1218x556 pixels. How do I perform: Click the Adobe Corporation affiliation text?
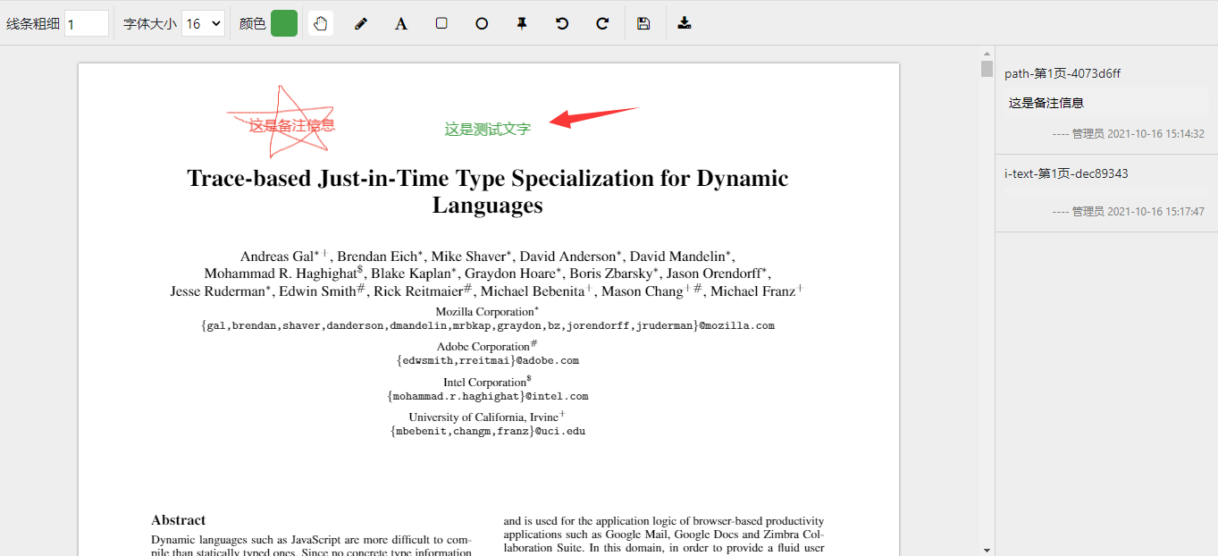click(487, 346)
